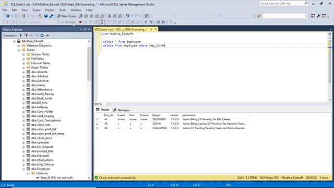Viewport: 334px width, 188px height.
Task: Open the Help menu
Action: pos(89,10)
